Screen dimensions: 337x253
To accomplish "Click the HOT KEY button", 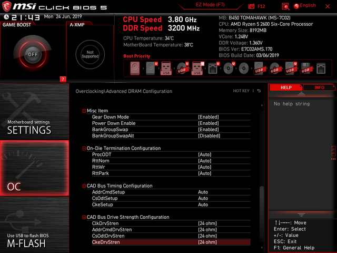I will [x=241, y=91].
